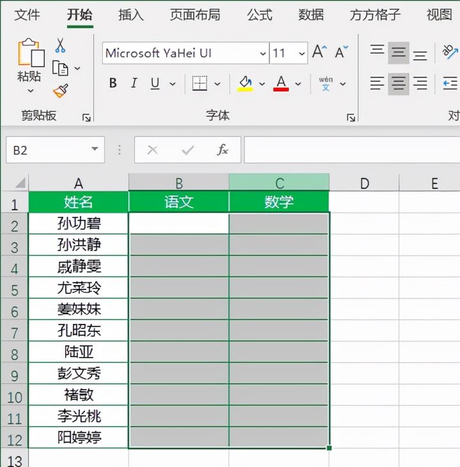
Task: Open clipboard pane dialog launcher
Action: (86, 118)
